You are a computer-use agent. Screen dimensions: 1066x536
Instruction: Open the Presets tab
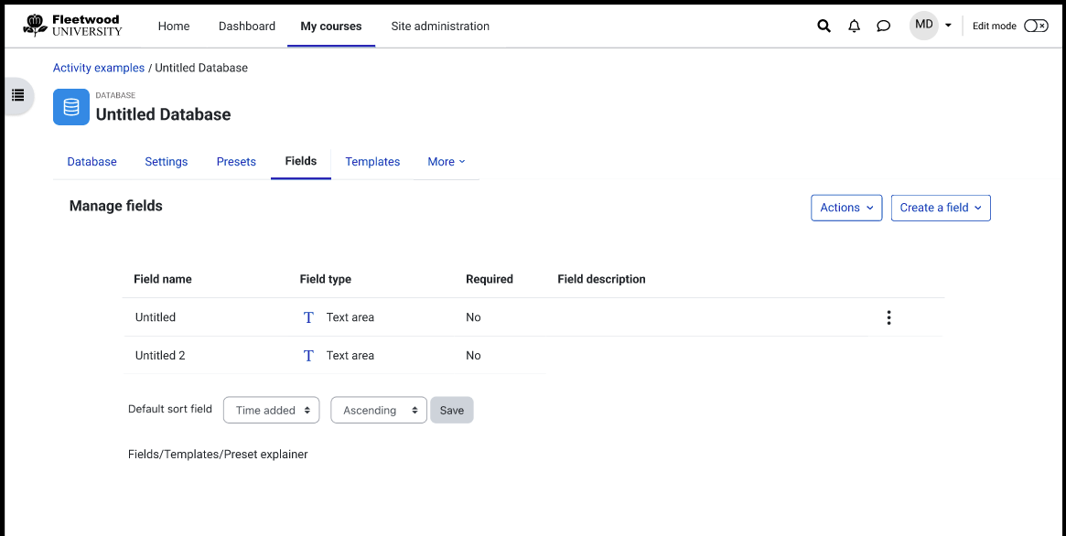tap(236, 162)
